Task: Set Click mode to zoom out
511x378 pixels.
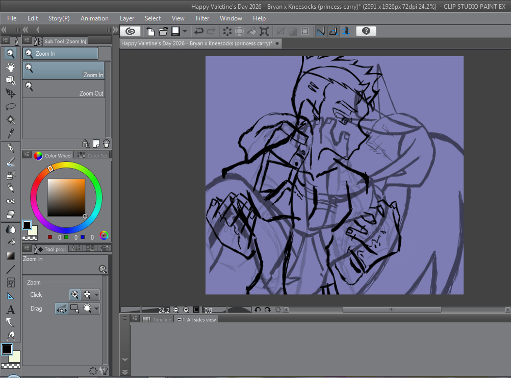Action: 87,295
